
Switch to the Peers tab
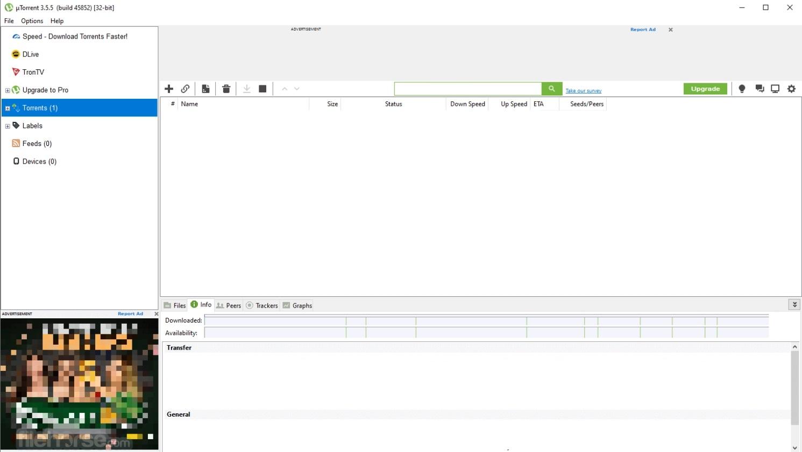(x=229, y=305)
